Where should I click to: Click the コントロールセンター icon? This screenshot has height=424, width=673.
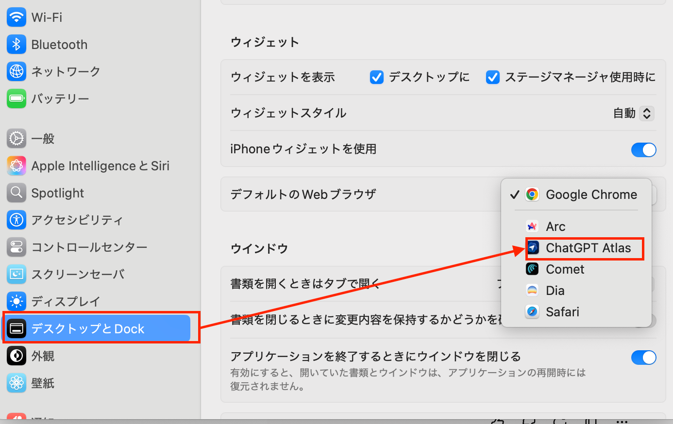(x=17, y=247)
